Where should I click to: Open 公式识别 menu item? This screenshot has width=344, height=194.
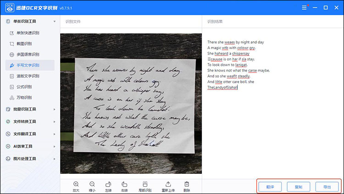(30, 87)
